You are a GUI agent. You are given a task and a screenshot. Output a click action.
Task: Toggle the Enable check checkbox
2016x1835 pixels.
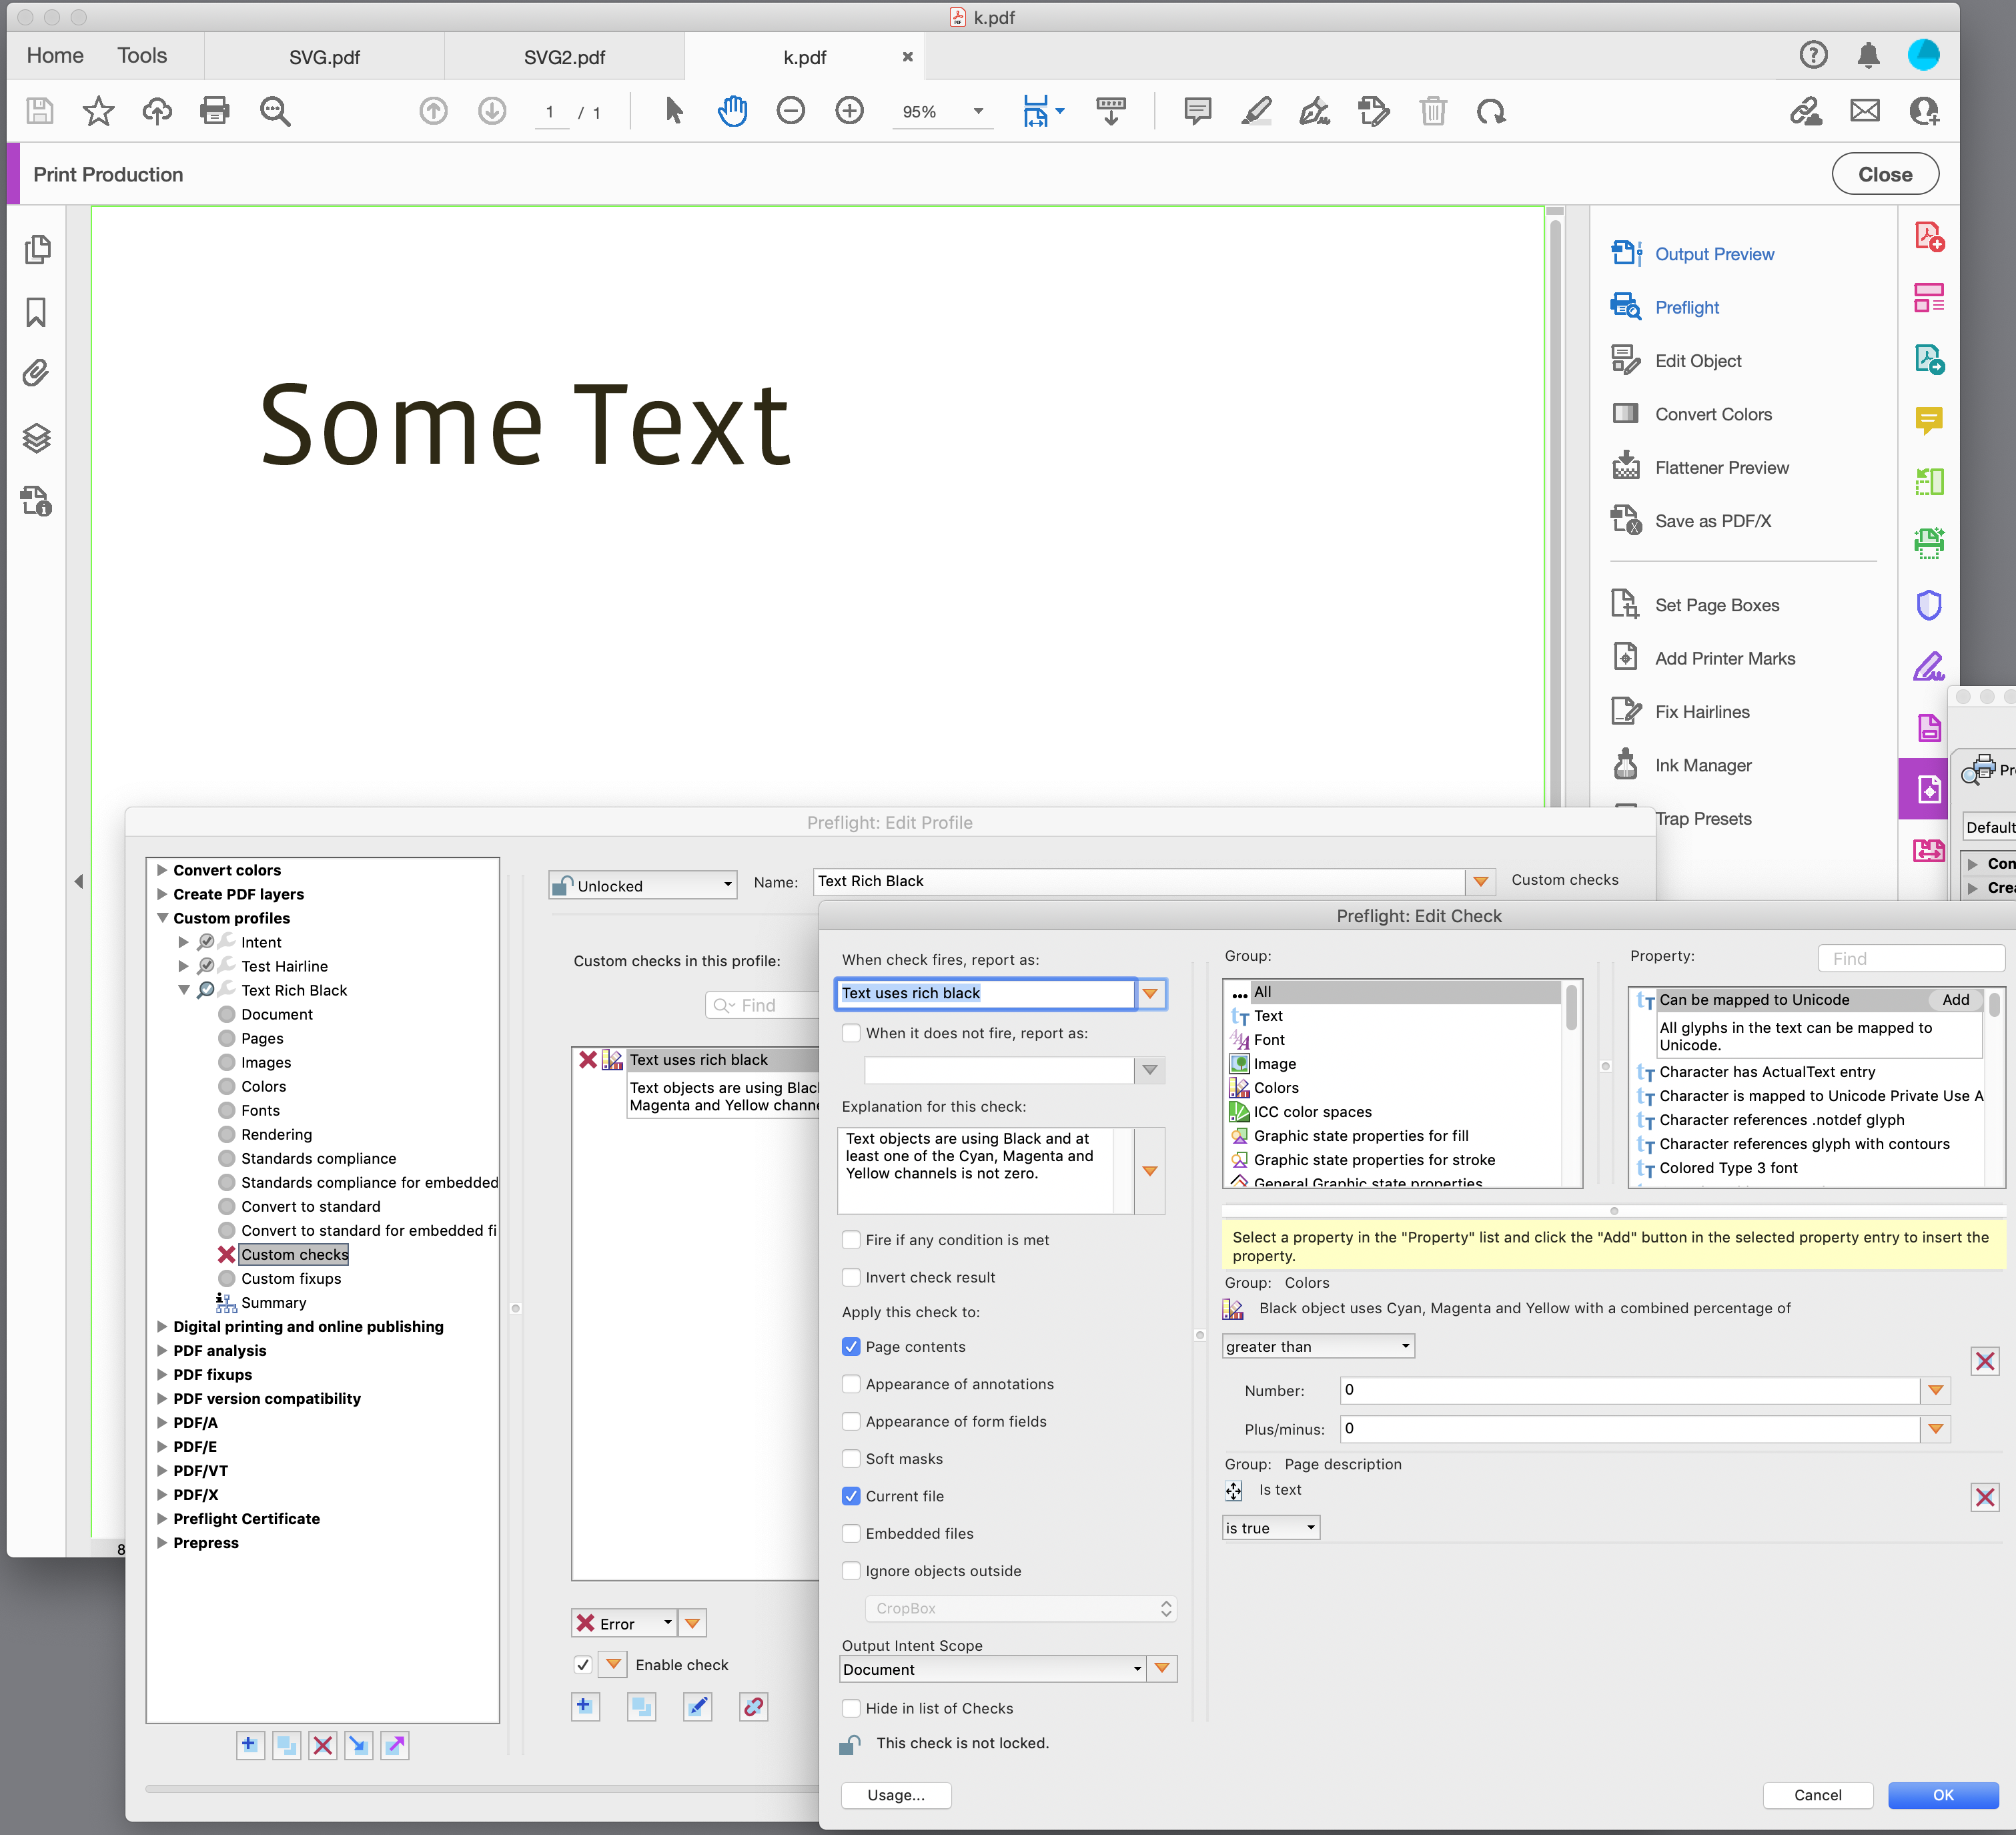[x=583, y=1664]
